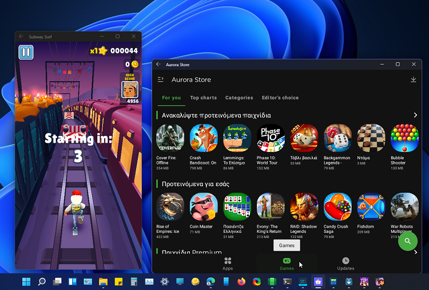429x290 pixels.
Task: Select the Top charts tab
Action: [x=203, y=98]
